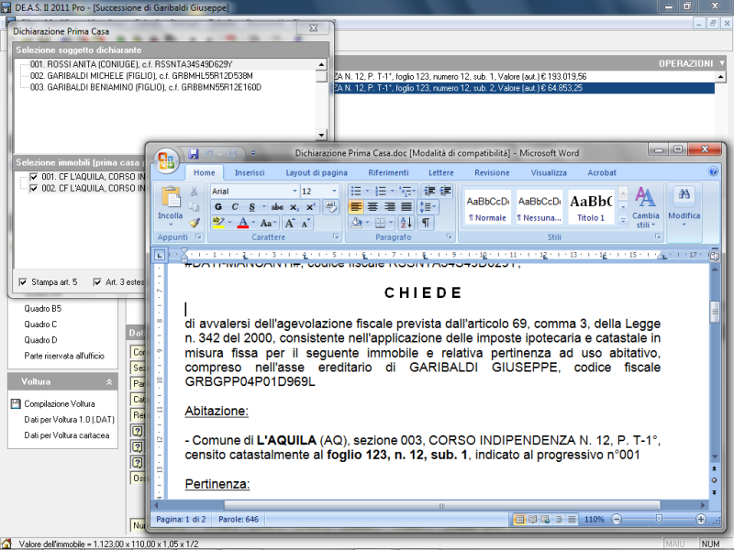Select declarant 002. GARIBALDI MICHELE (FIGLIO)
Viewport: 734px width, 550px height.
click(x=141, y=76)
